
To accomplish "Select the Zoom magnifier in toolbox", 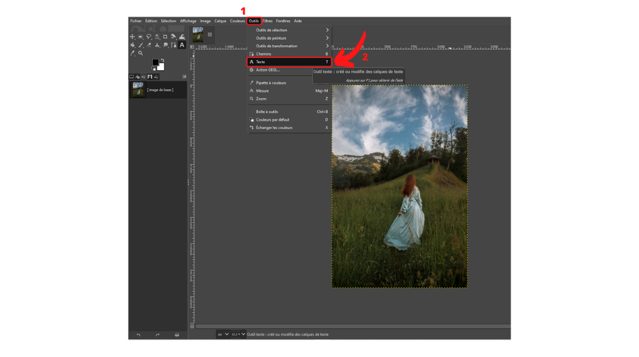I will point(141,54).
